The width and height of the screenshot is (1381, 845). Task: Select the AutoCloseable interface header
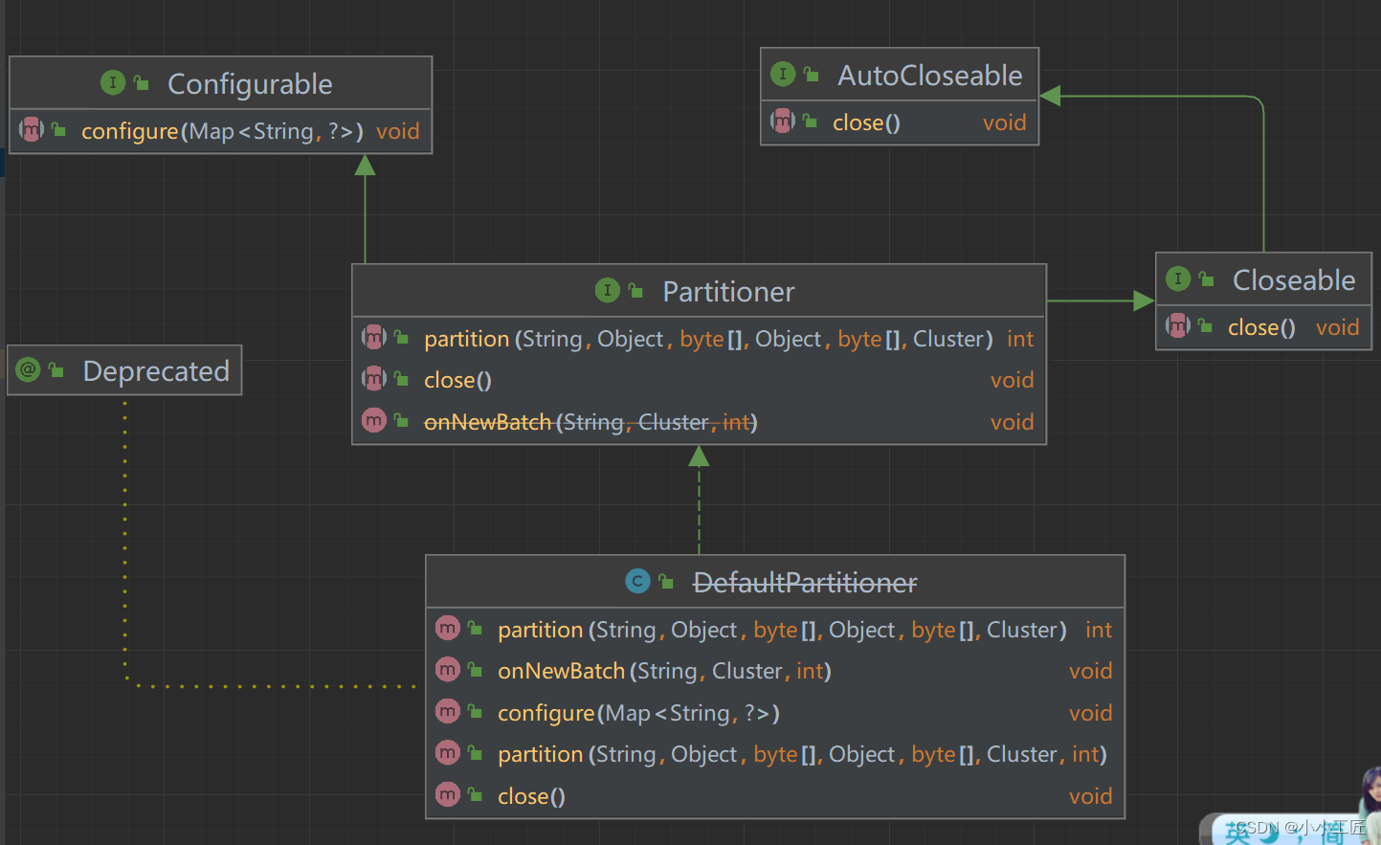coord(929,76)
